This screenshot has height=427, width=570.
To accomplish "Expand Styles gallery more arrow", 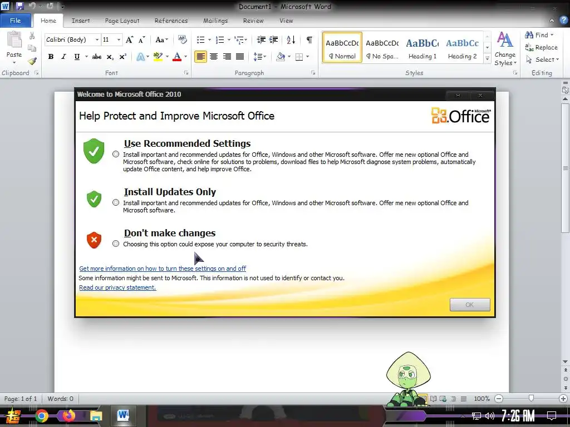I will click(x=488, y=59).
